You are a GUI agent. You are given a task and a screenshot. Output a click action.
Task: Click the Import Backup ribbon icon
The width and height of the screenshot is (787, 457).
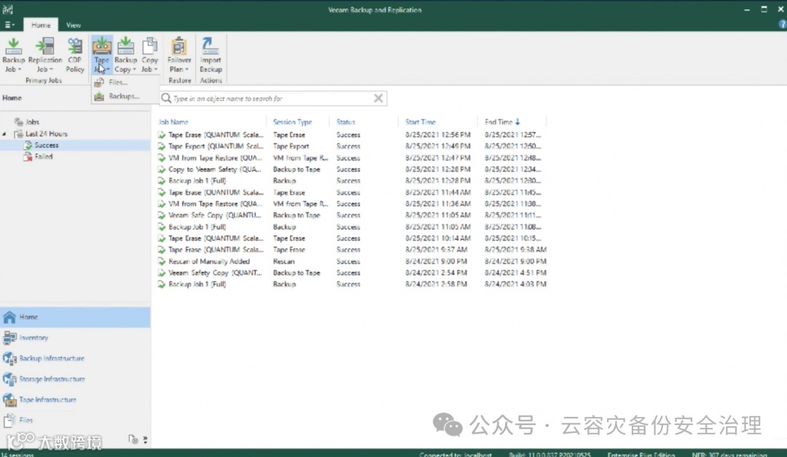tap(211, 55)
